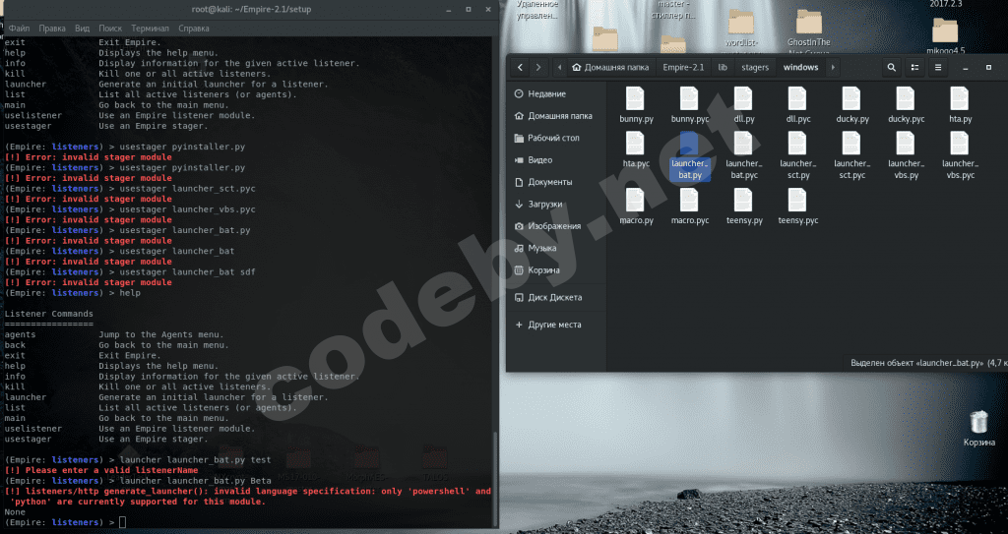Click the root@kali terminal title bar
Image resolution: width=1008 pixels, height=534 pixels.
coord(251,9)
